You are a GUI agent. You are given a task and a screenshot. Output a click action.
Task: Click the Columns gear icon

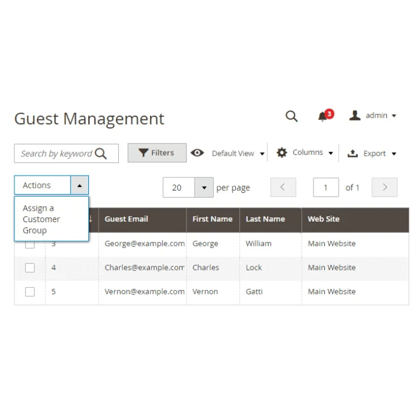pyautogui.click(x=282, y=152)
